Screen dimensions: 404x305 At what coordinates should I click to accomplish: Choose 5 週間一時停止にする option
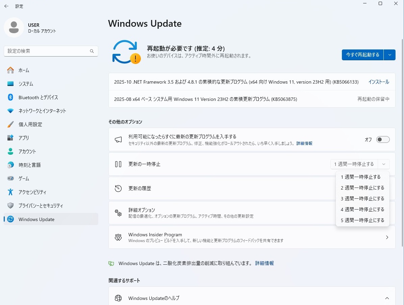coord(362,220)
